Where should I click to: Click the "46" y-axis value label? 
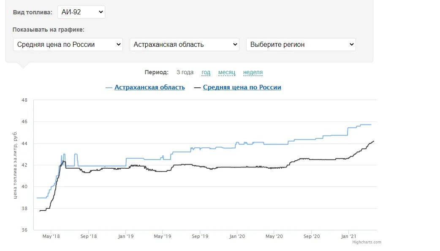coord(24,122)
